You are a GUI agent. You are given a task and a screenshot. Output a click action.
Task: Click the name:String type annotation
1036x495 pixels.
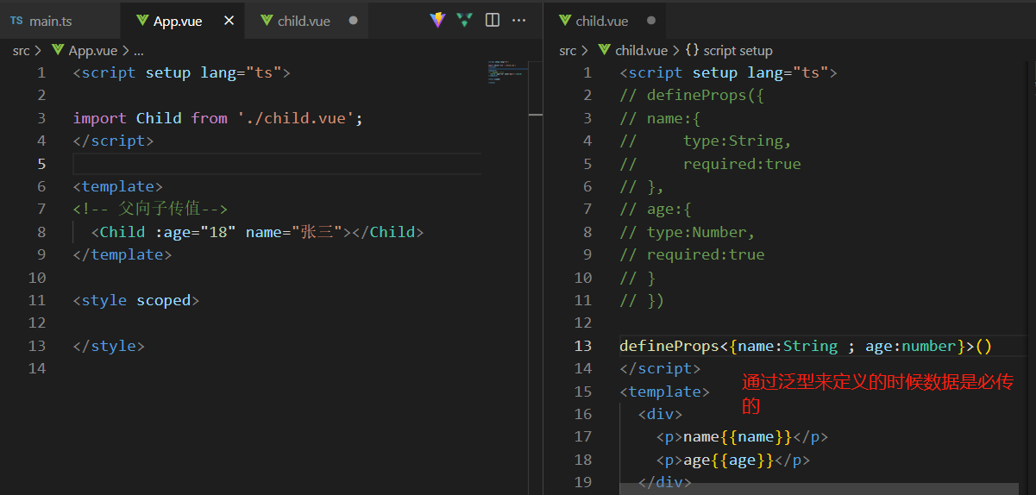788,346
